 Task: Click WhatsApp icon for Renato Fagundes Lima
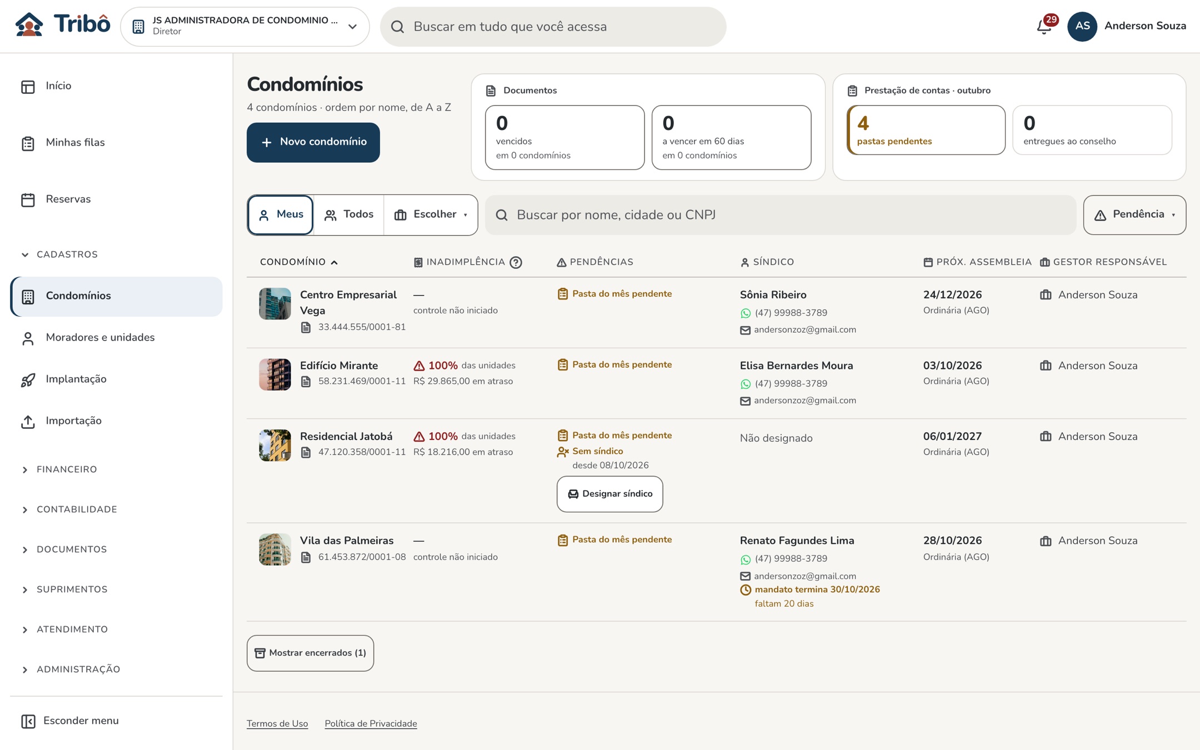tap(746, 559)
